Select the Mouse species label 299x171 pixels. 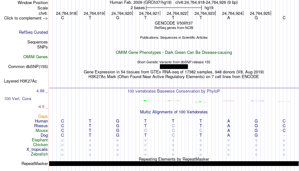click(x=42, y=131)
